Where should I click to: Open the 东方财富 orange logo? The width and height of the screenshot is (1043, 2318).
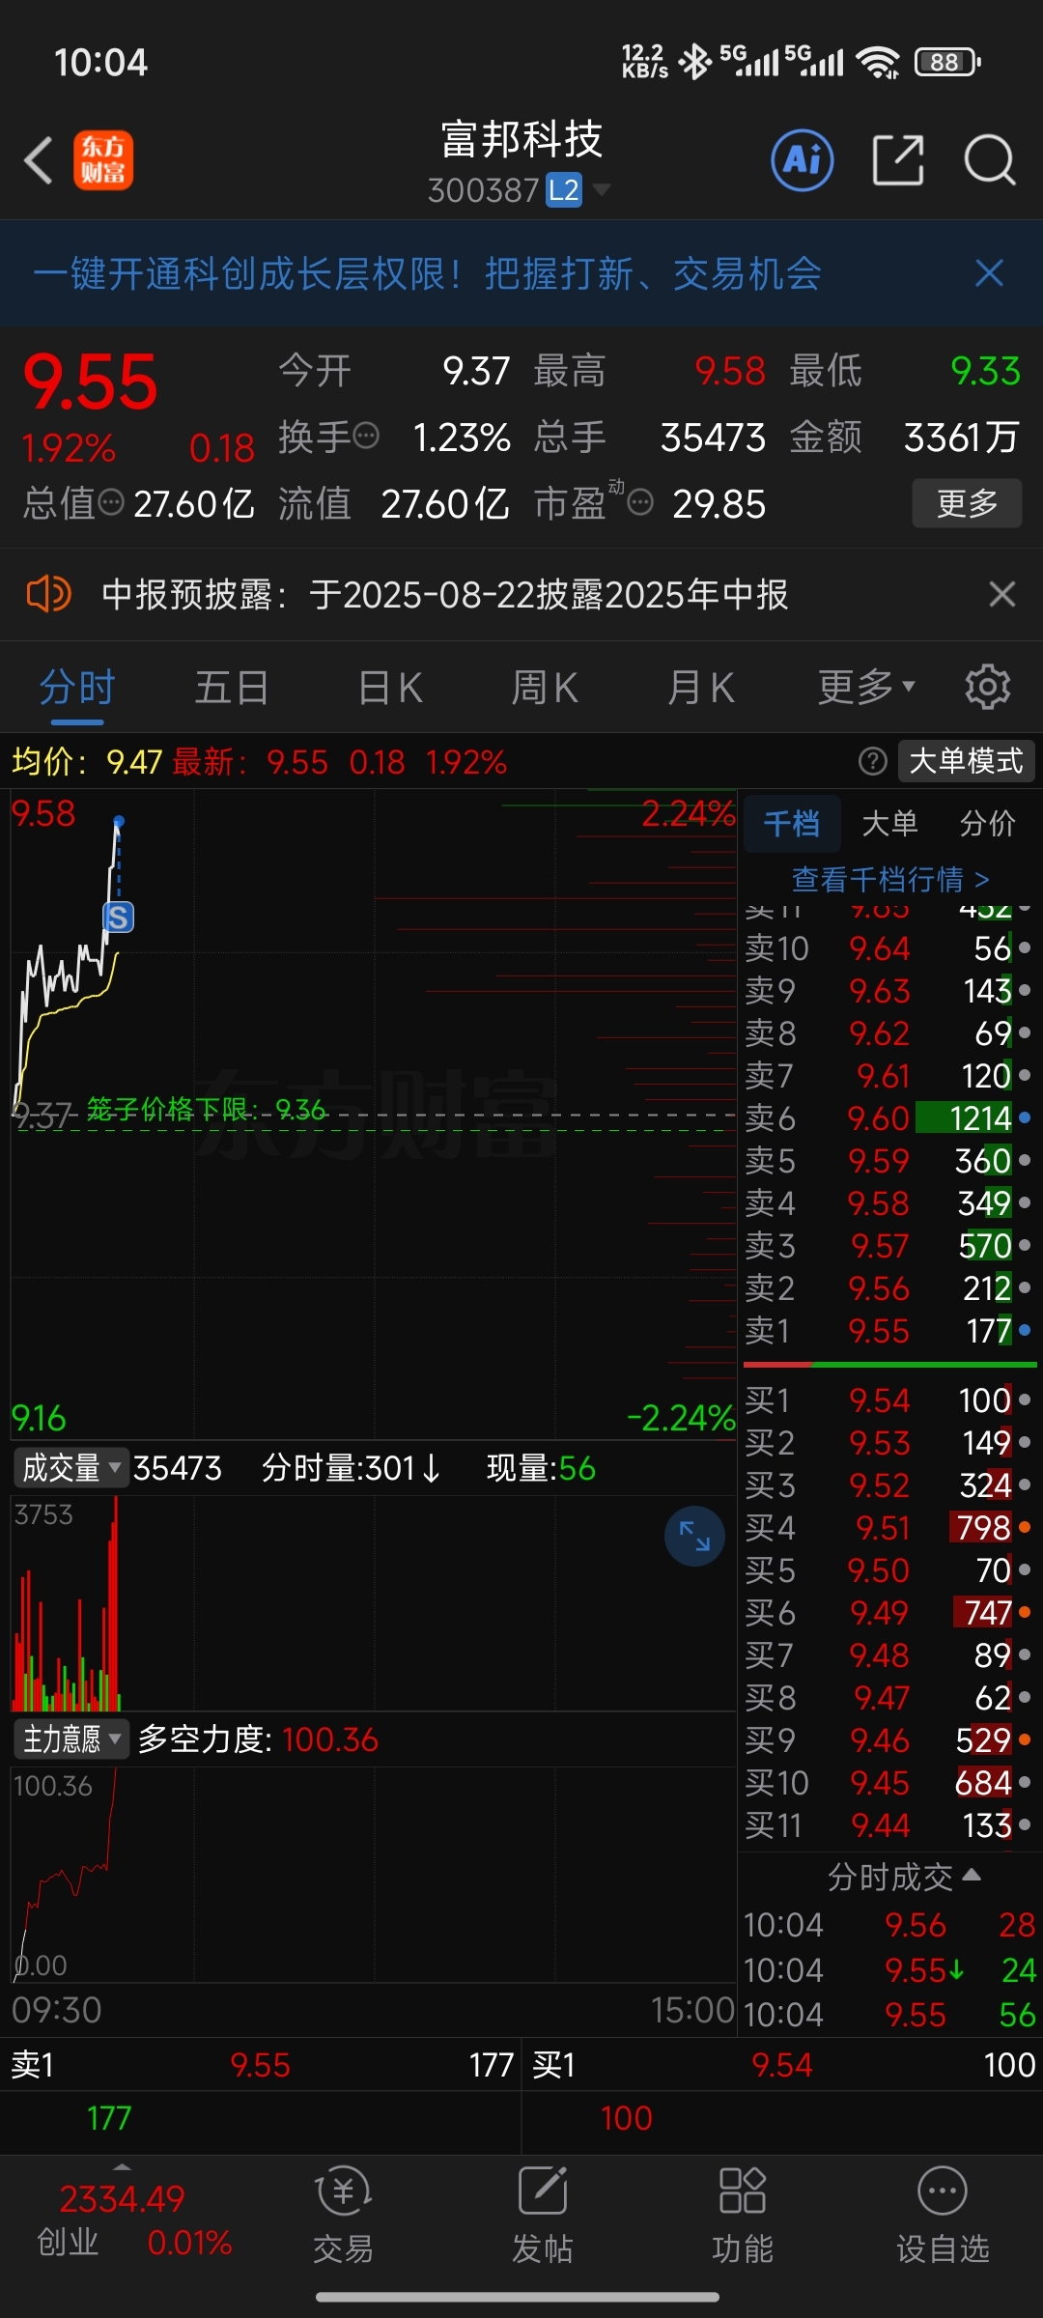(x=103, y=160)
